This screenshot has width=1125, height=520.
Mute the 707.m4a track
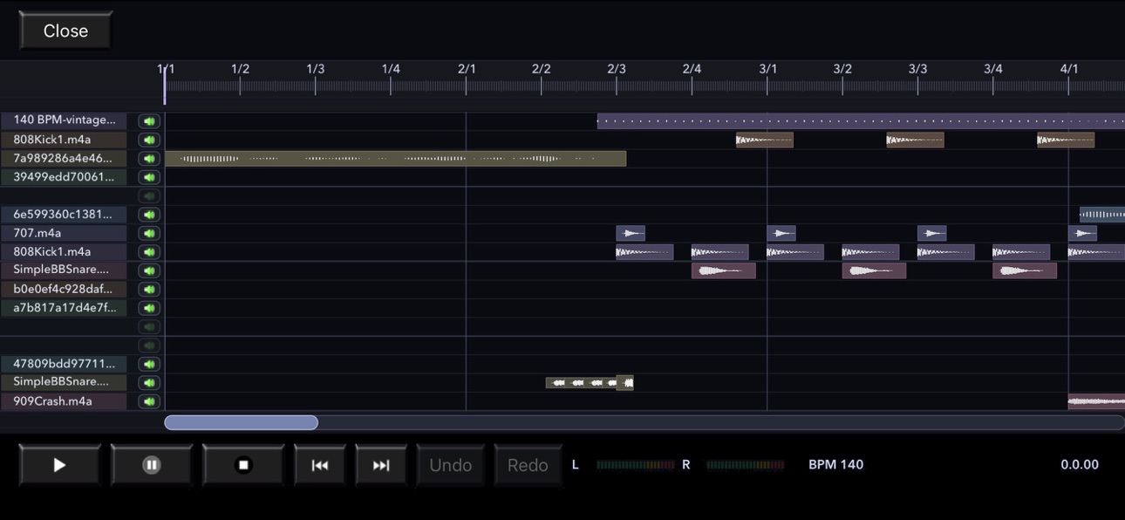point(149,233)
